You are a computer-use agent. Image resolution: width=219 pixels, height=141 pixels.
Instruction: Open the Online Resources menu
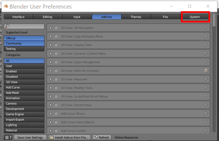[x=126, y=138]
